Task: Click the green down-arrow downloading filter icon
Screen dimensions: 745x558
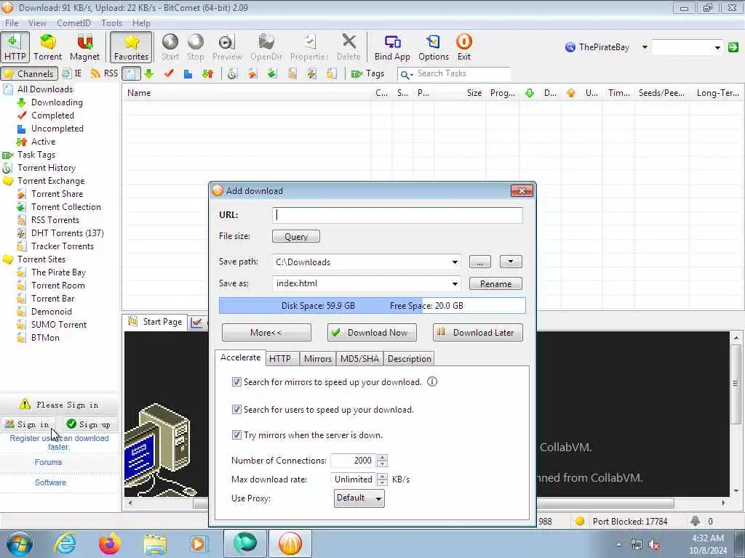Action: [x=149, y=73]
